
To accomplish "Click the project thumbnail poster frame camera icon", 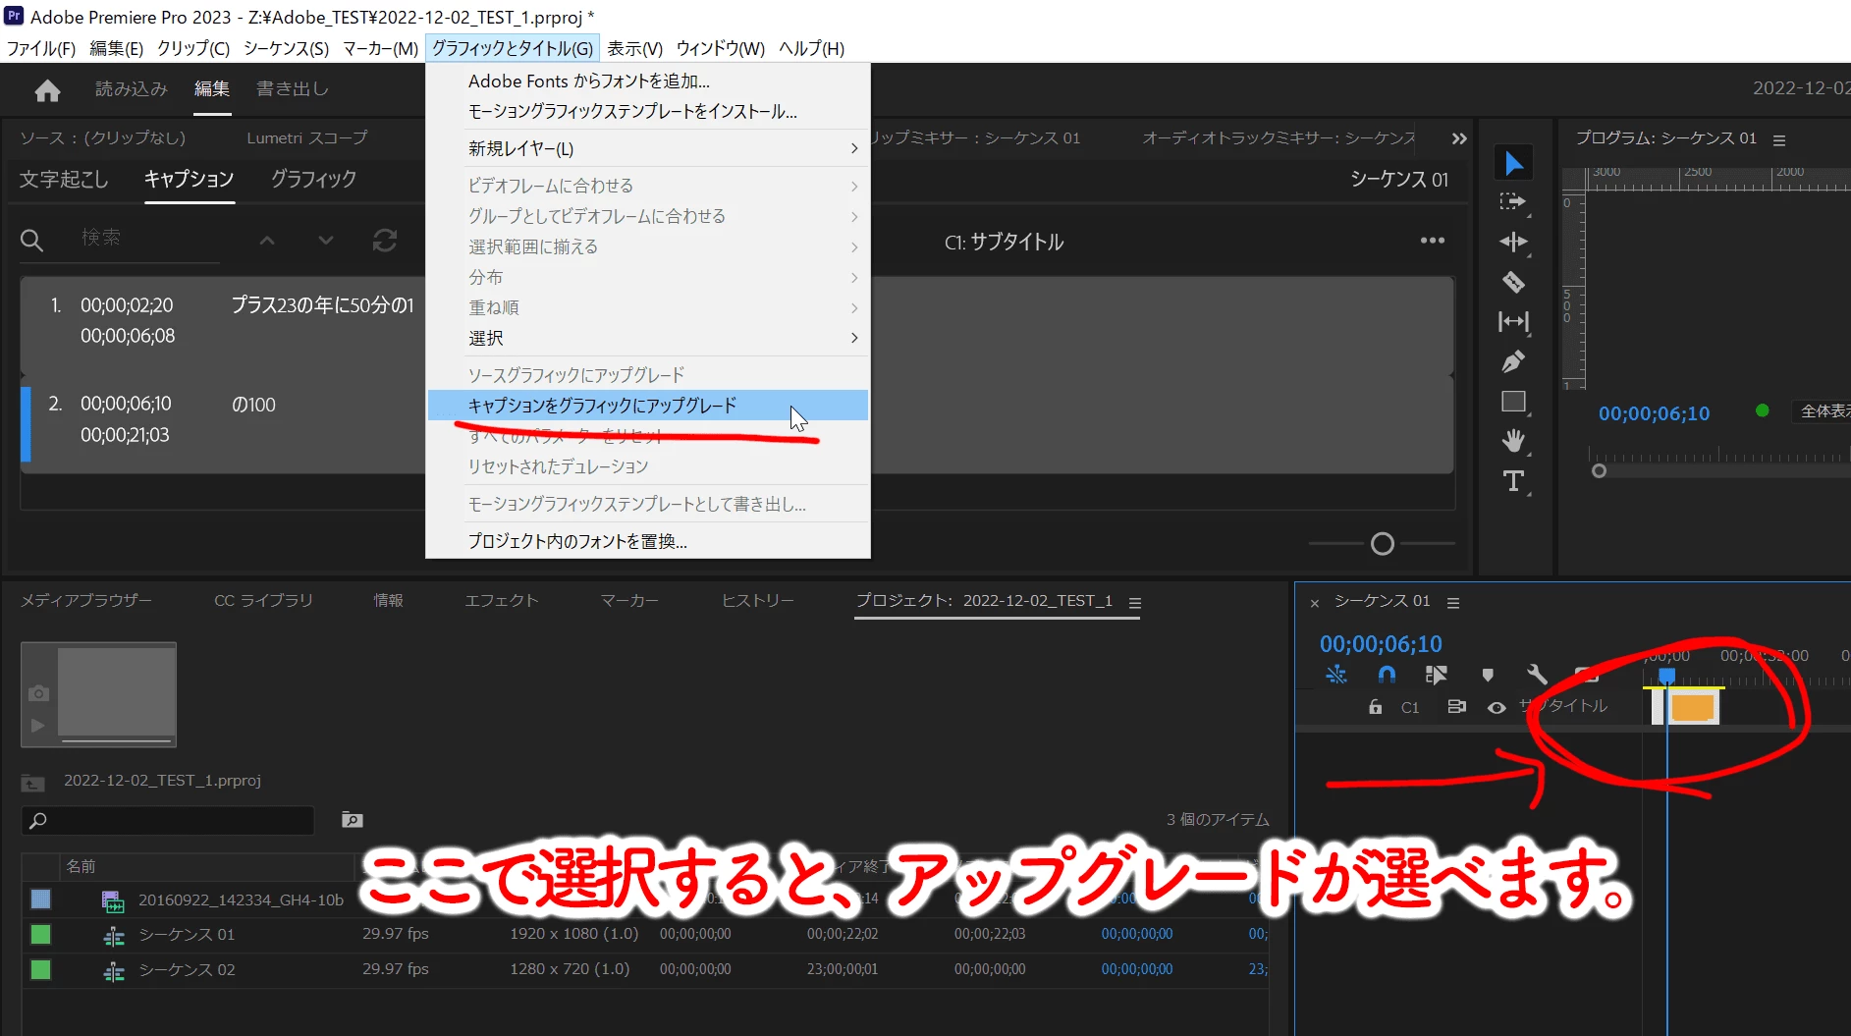I will pos(38,693).
